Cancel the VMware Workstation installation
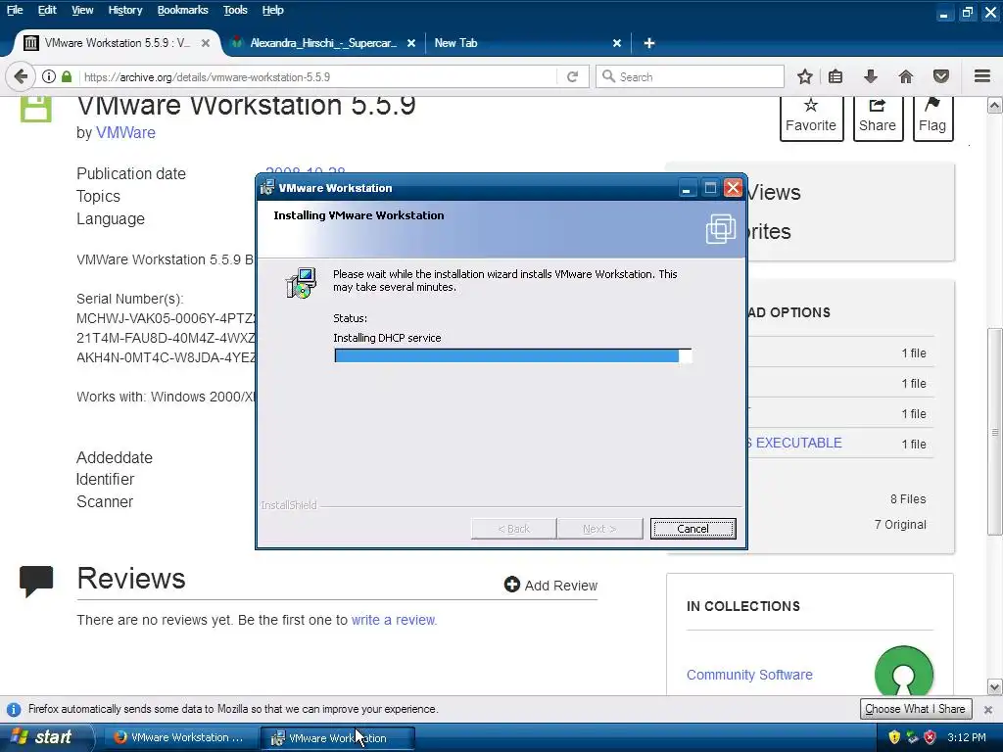The image size is (1003, 752). point(693,528)
